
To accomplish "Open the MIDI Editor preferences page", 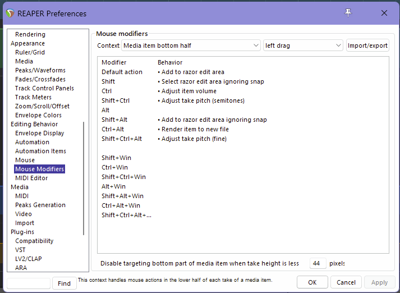I will pos(31,178).
